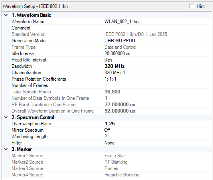Enable the Hint checkbox
This screenshot has width=213, height=180.
(192, 6)
